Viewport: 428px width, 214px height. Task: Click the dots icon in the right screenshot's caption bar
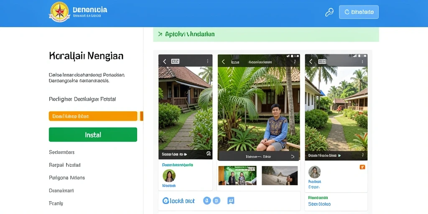(363, 155)
